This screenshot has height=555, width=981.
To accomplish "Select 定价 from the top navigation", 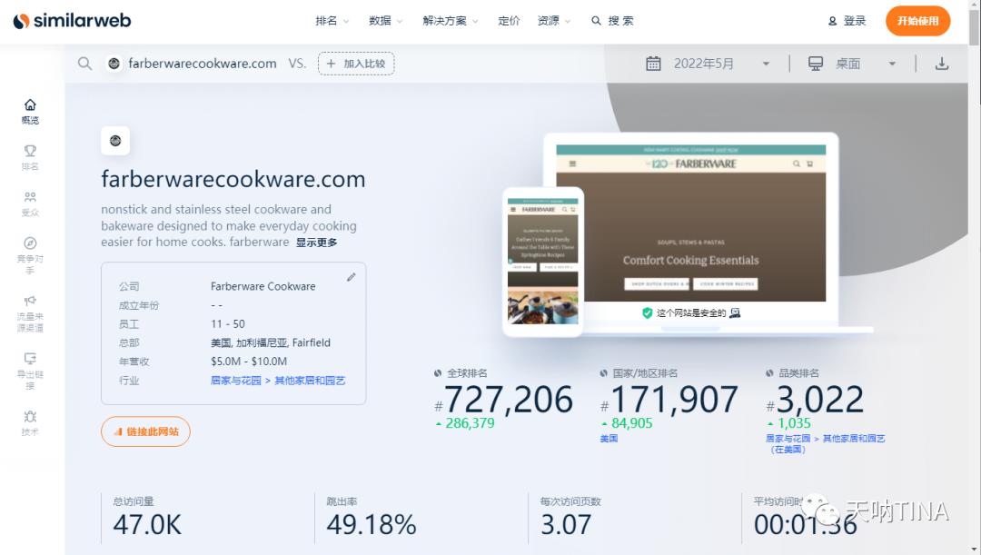I will 509,20.
